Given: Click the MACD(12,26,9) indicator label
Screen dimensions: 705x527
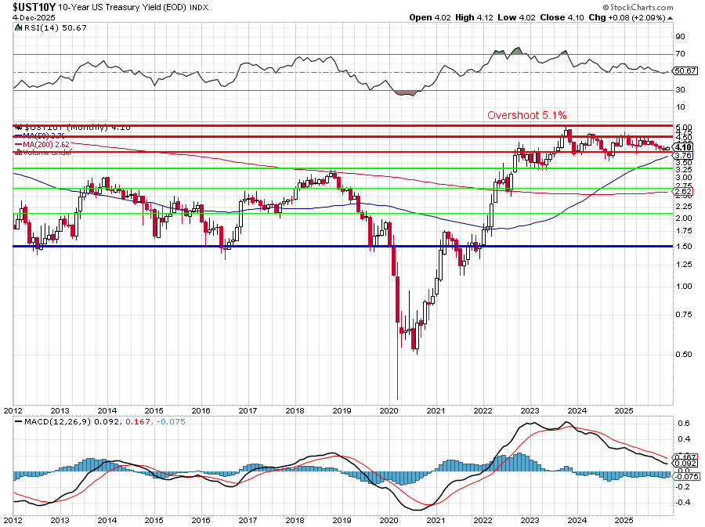Looking at the screenshot, I should tap(45, 422).
